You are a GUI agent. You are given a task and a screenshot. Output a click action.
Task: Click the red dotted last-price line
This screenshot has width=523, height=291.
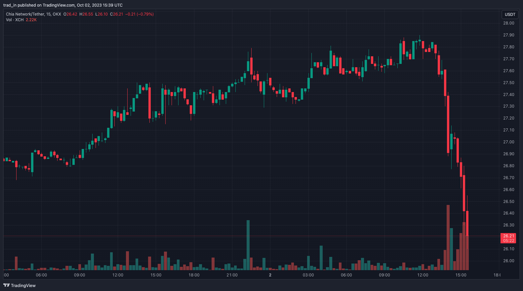pyautogui.click(x=231, y=236)
